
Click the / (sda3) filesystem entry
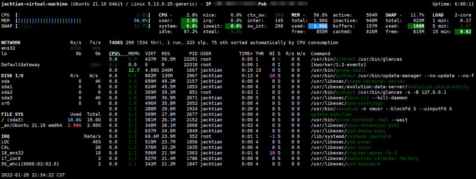click(12, 120)
